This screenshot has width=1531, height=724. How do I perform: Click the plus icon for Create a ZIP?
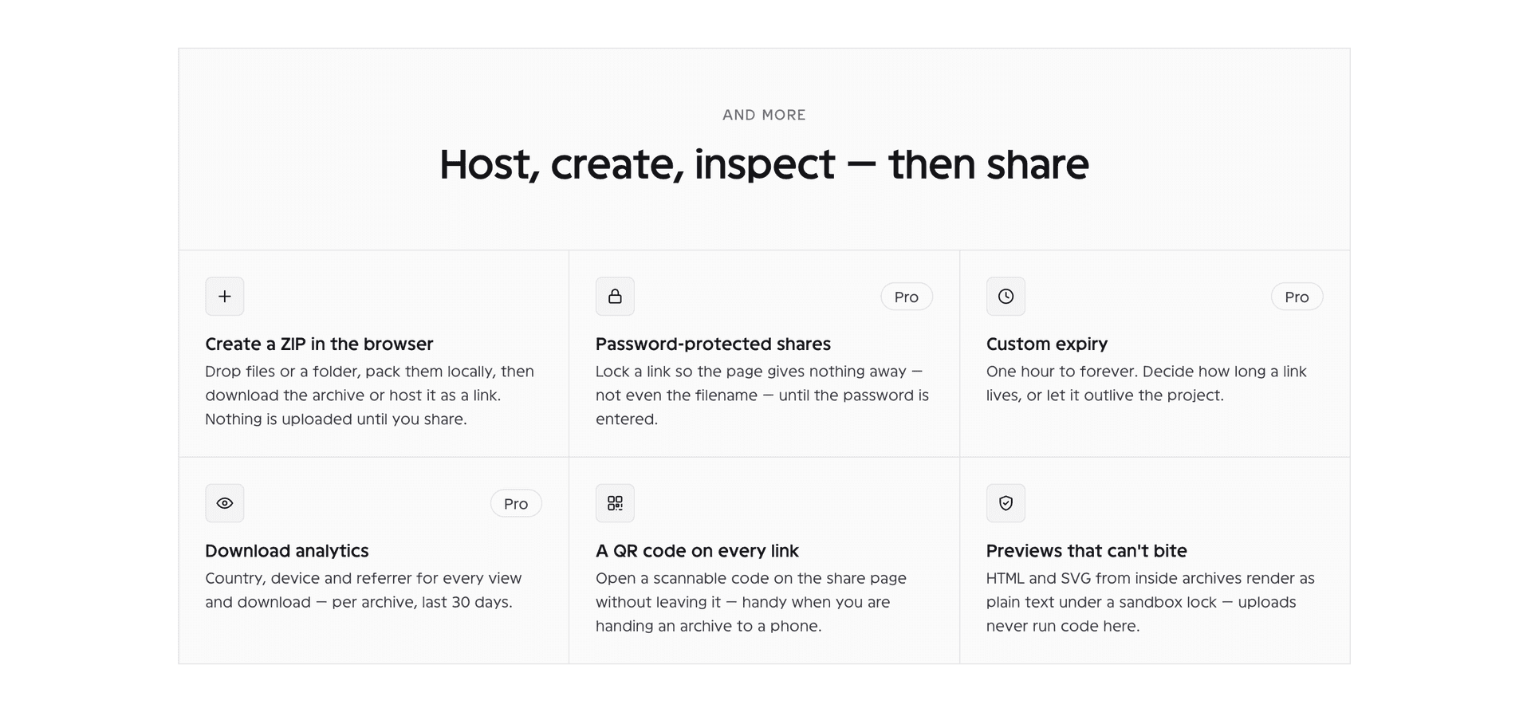point(225,297)
